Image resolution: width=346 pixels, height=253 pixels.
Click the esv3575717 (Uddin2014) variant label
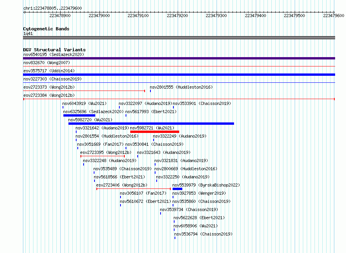49,71
